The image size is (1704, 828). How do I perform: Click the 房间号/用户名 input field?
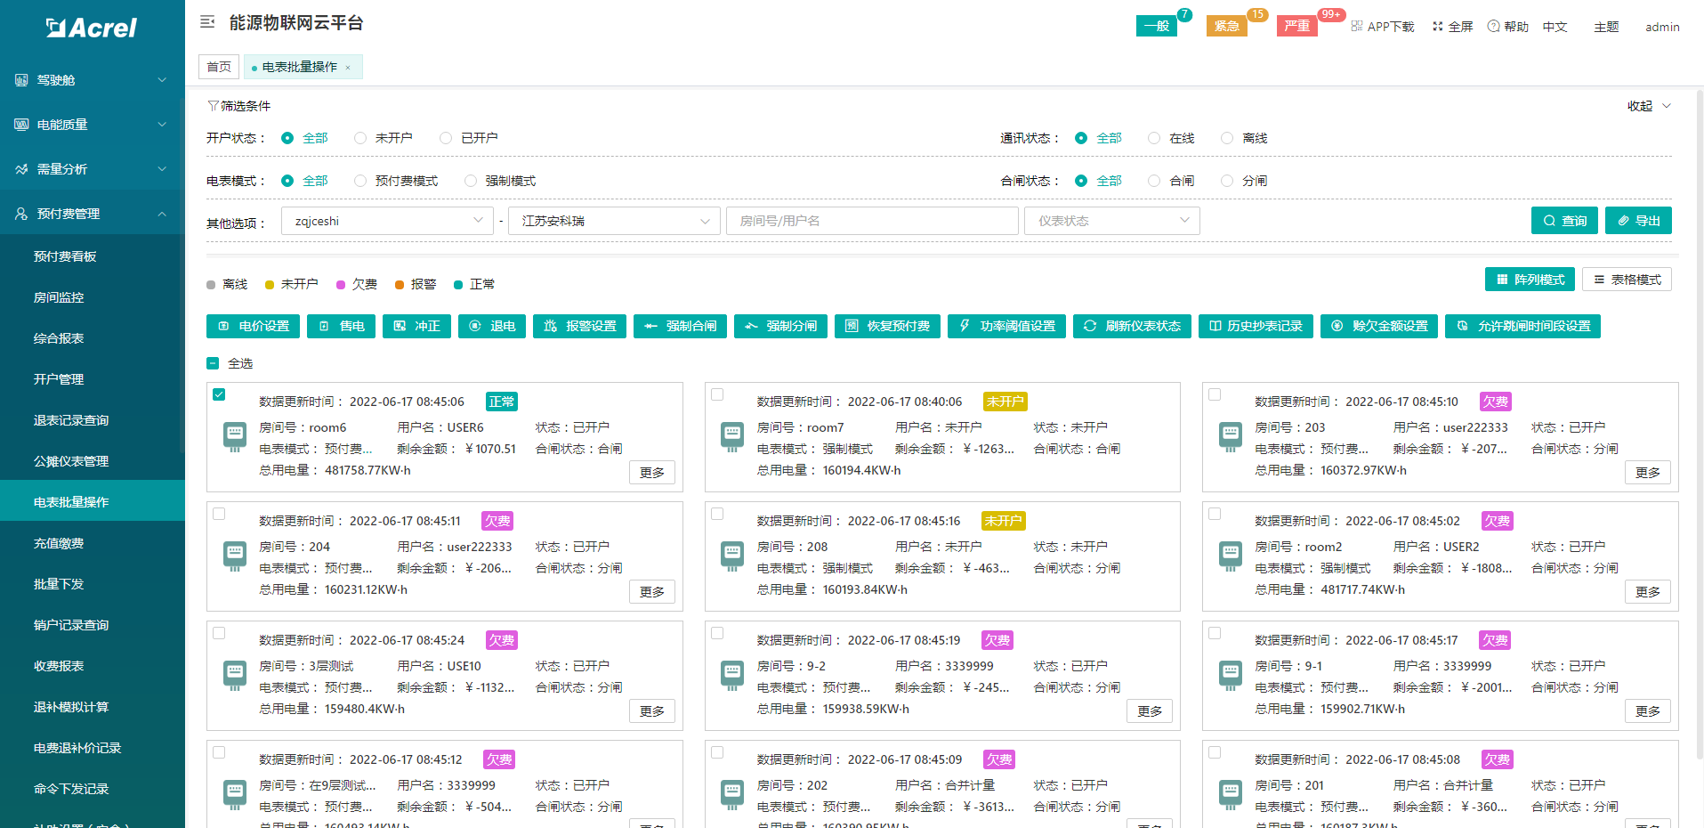(871, 221)
